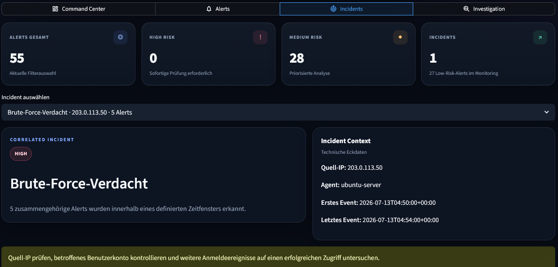Click the 'HIGH RISK' card title
The height and width of the screenshot is (267, 558).
click(162, 37)
